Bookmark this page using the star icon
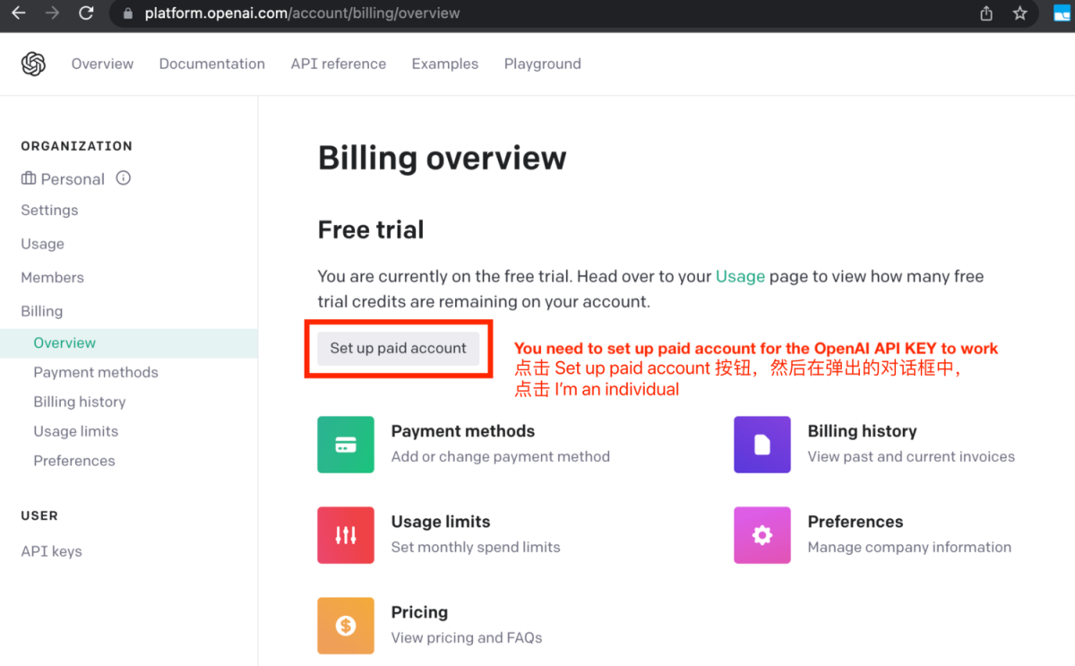 click(1019, 13)
